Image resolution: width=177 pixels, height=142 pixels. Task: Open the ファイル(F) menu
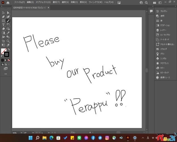pos(20,2)
